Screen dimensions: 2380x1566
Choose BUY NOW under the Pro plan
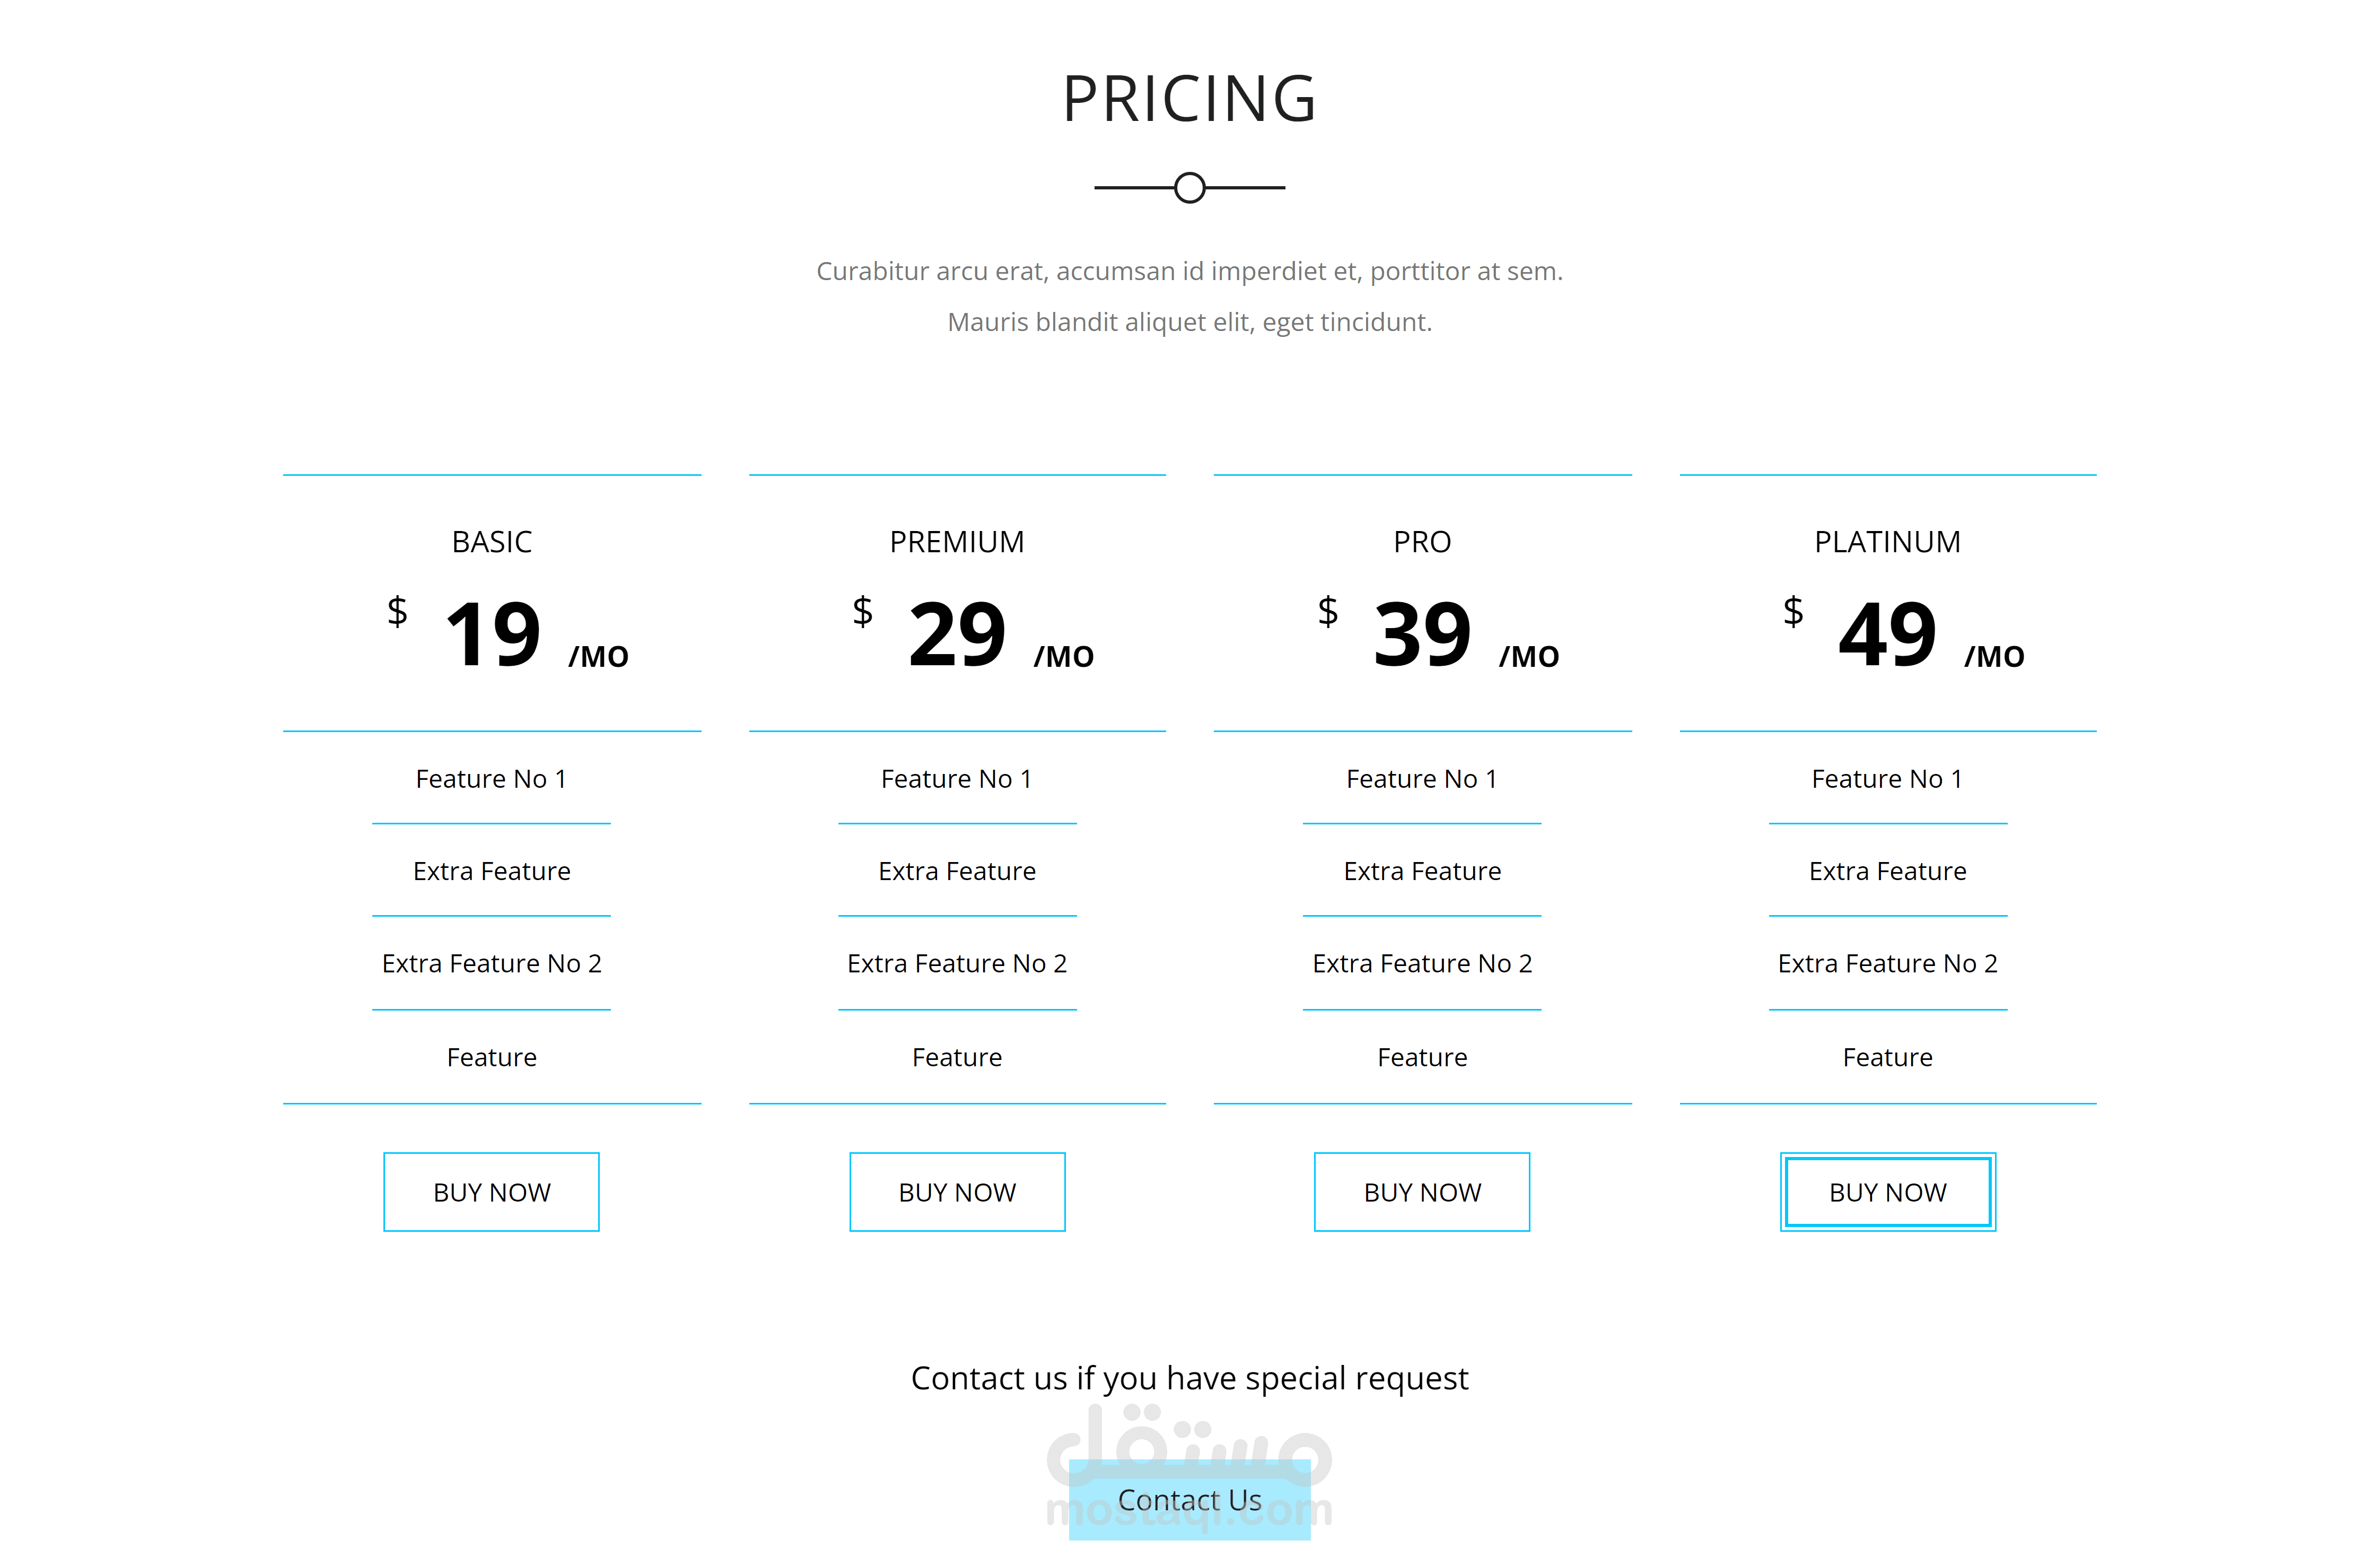click(1421, 1192)
